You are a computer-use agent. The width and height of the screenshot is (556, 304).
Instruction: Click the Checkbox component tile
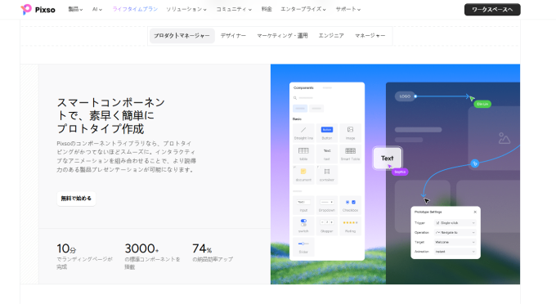(x=350, y=205)
